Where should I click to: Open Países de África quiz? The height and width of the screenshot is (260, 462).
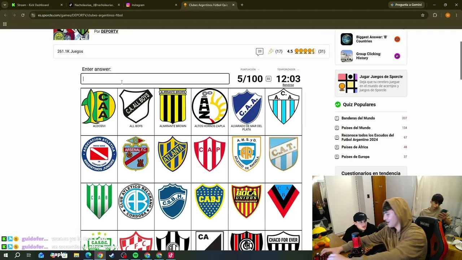pos(355,147)
